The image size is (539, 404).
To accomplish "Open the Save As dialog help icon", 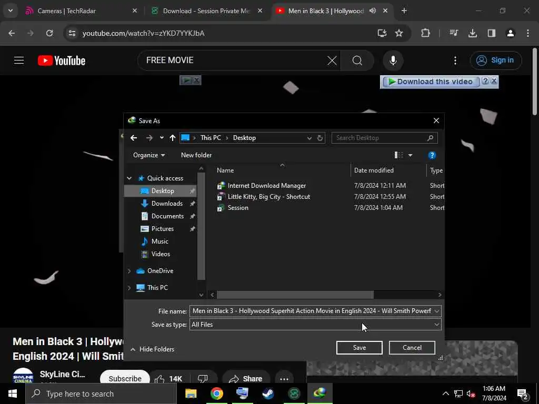I will [432, 155].
